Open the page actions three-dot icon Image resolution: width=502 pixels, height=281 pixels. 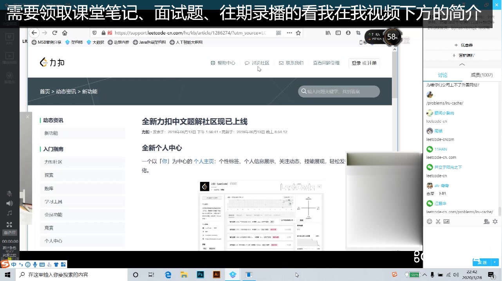click(289, 33)
